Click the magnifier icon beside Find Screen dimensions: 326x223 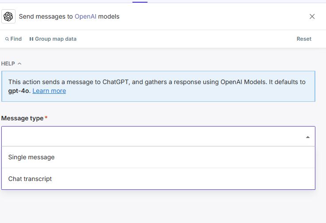pos(7,39)
